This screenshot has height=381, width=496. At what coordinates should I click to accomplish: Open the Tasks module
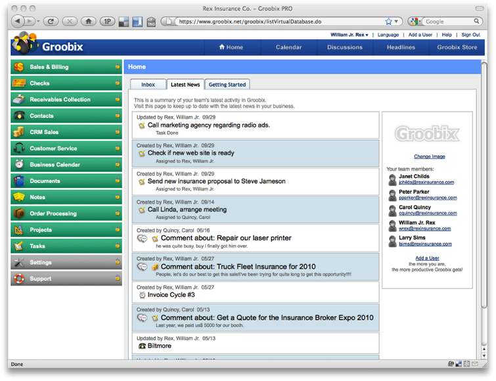[66, 246]
